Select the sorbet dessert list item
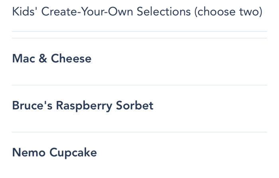The image size is (279, 178). 83,106
